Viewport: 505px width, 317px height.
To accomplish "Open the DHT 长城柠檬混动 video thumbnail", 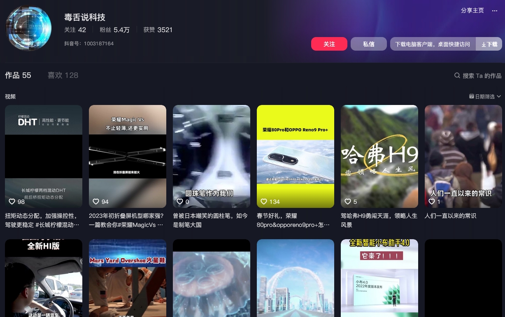I will [44, 156].
